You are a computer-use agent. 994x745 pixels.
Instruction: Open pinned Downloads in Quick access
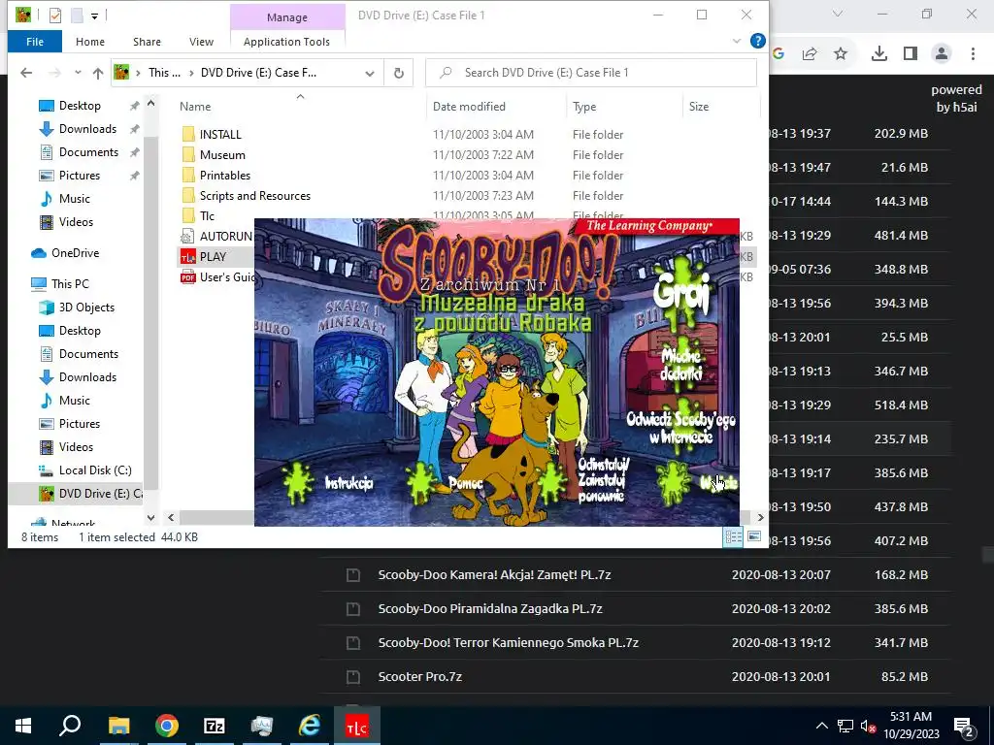tap(87, 129)
